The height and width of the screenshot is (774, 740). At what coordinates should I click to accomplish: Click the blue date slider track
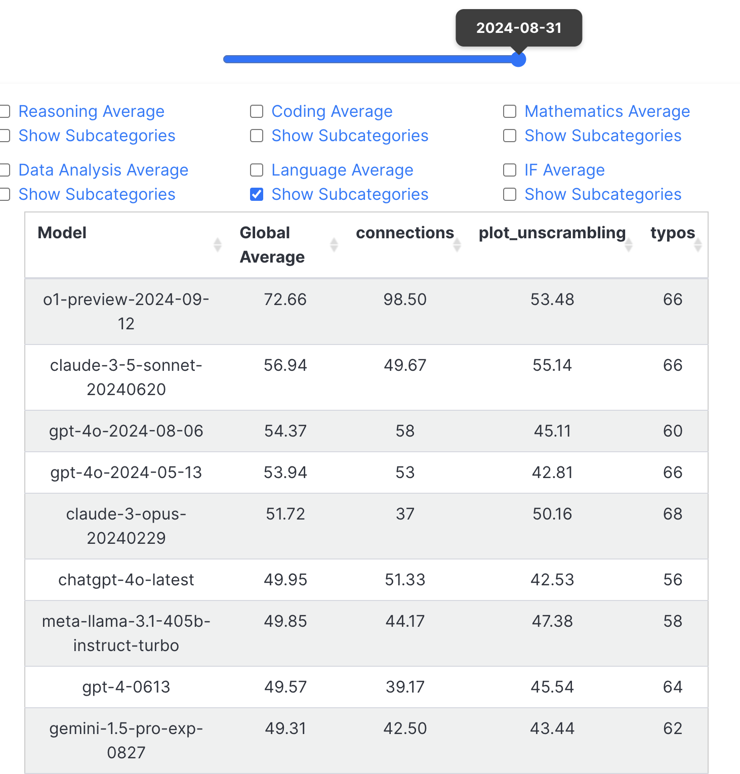click(371, 59)
